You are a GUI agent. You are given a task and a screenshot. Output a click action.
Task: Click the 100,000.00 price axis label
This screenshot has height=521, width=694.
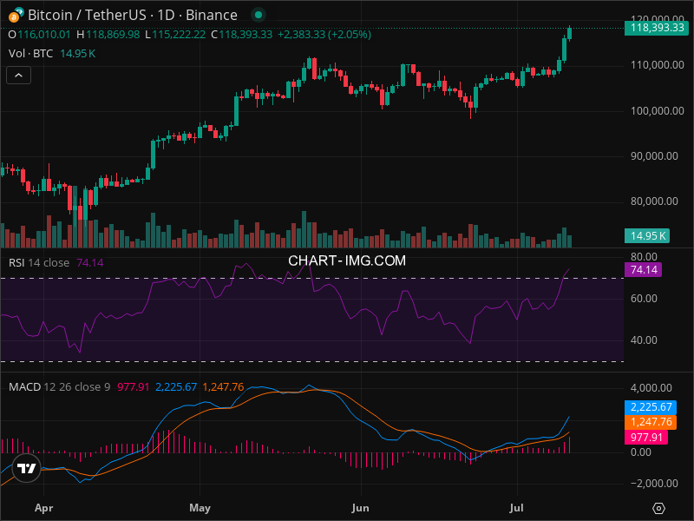[658, 111]
